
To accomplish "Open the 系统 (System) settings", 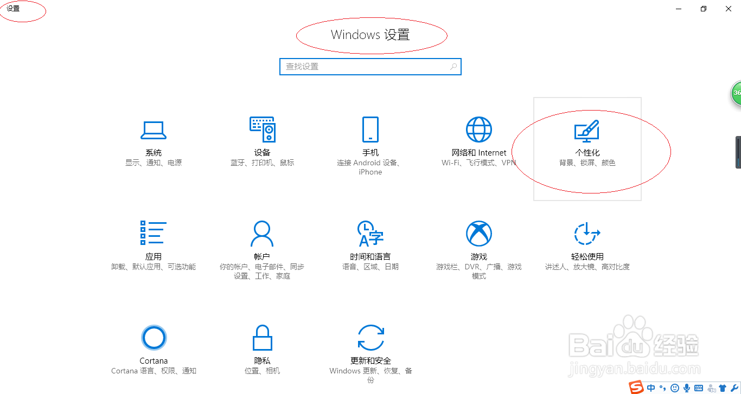I will [154, 142].
